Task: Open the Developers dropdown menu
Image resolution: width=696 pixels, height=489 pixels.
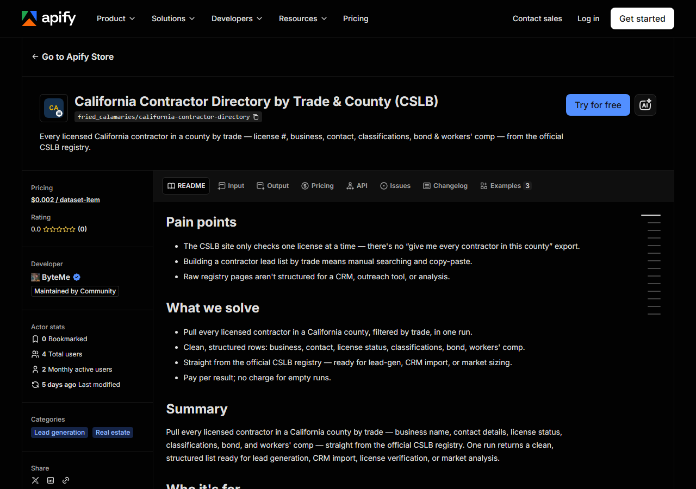Action: (x=237, y=18)
